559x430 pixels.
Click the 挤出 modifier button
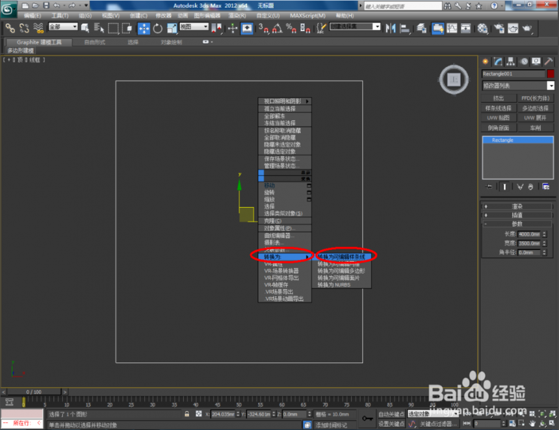click(x=499, y=98)
